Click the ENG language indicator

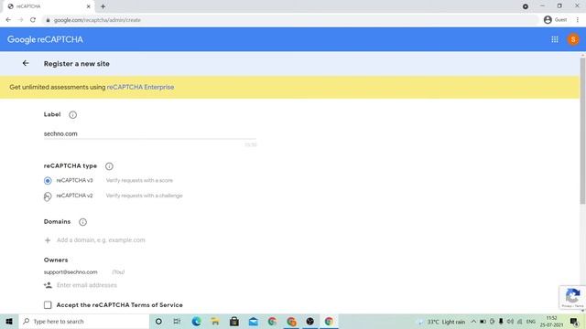tap(531, 321)
